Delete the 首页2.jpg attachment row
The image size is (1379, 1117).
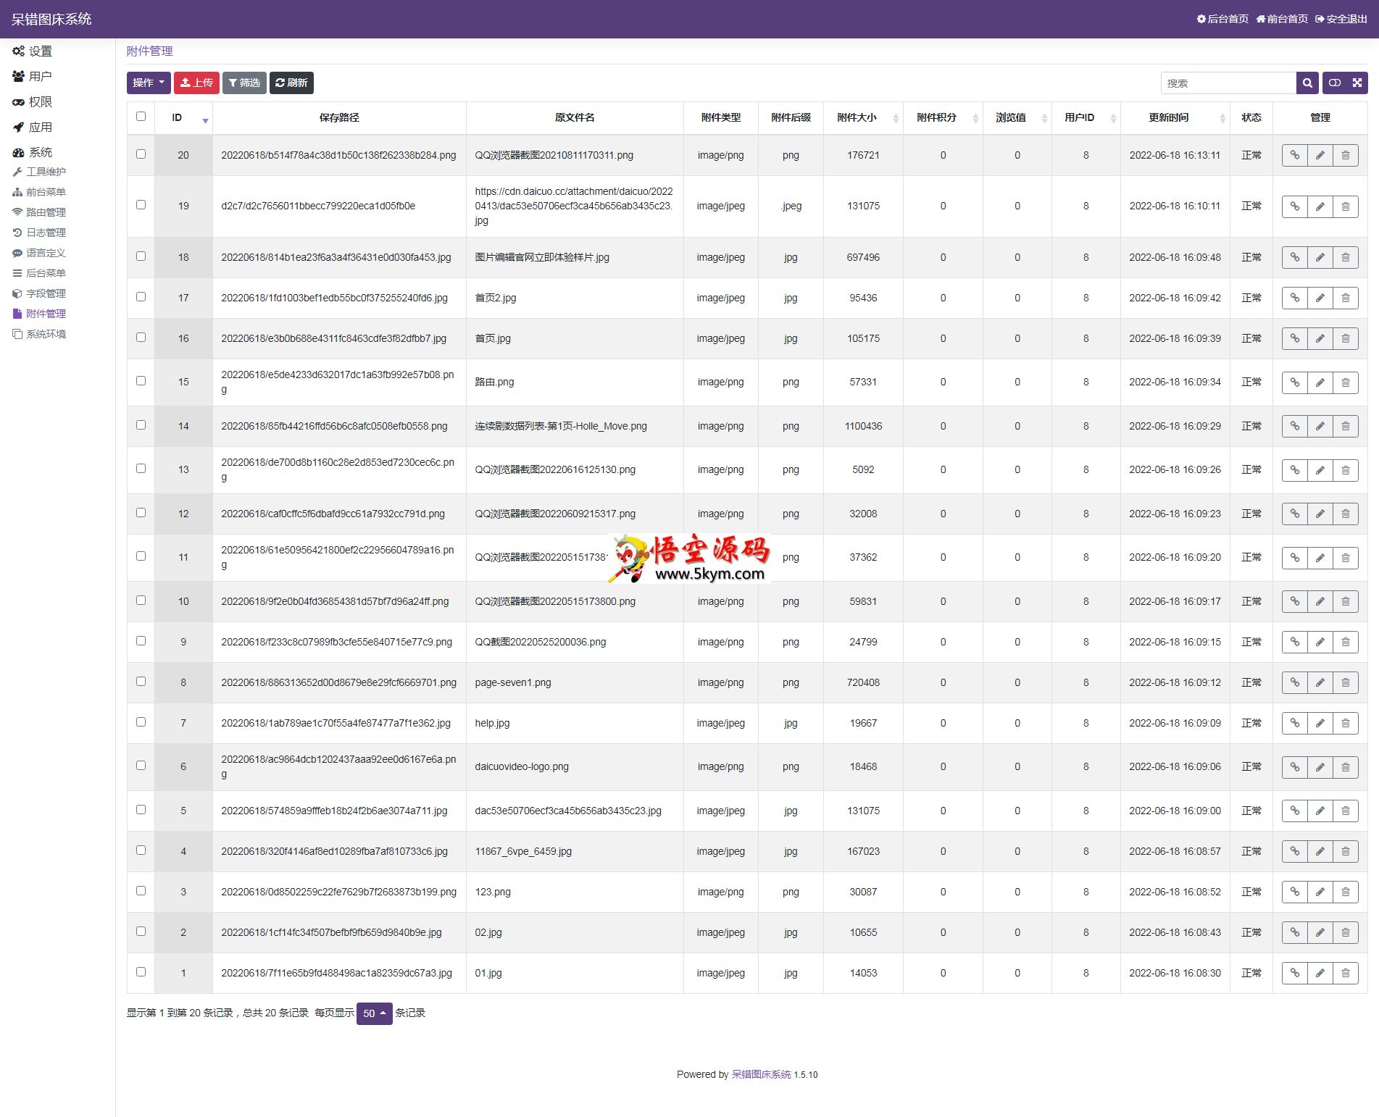1346,298
